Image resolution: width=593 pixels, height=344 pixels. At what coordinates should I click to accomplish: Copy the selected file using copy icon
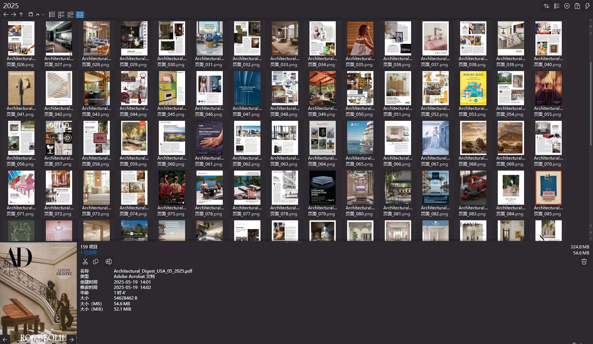click(96, 262)
